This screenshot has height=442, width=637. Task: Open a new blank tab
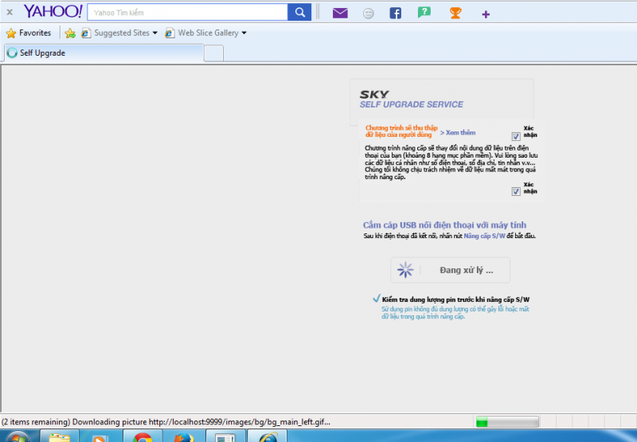[213, 53]
